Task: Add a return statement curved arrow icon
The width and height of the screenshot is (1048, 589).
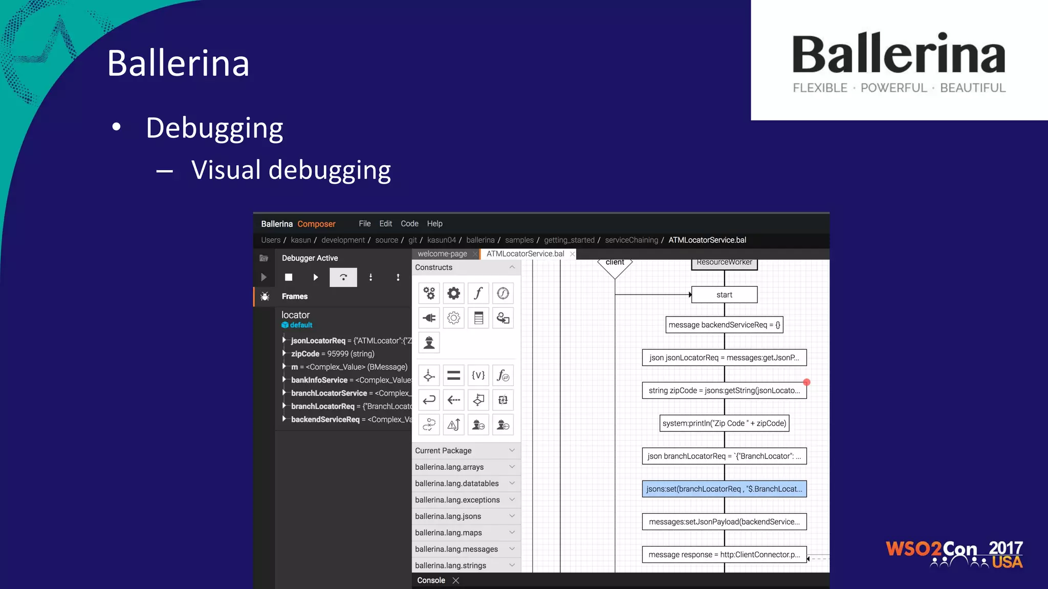Action: 429,400
